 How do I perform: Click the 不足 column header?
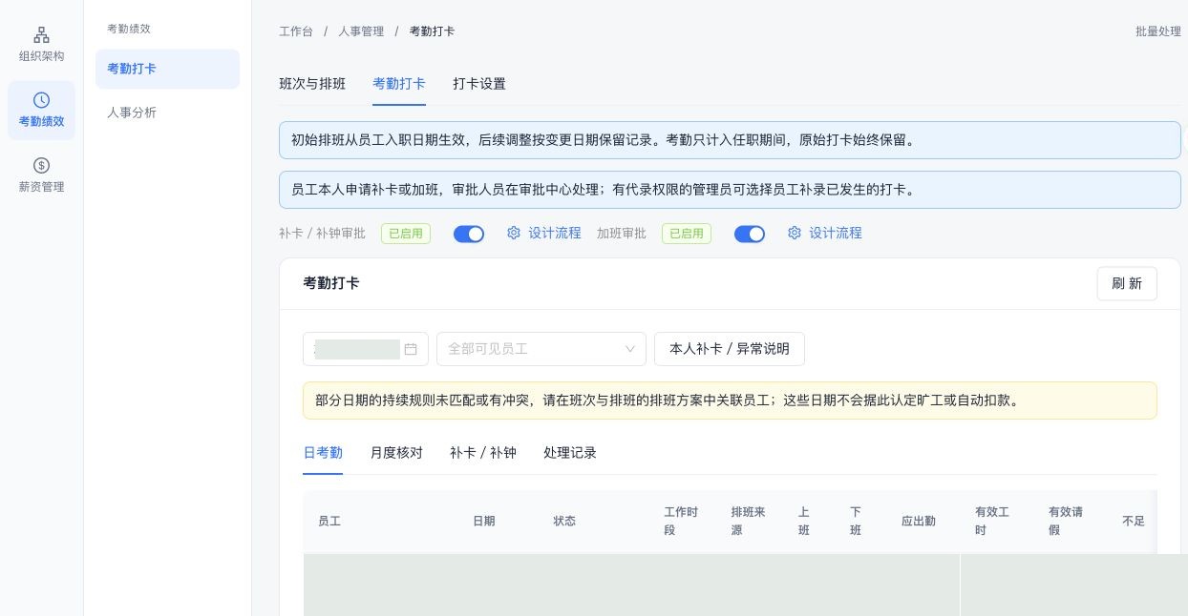[x=1134, y=522]
